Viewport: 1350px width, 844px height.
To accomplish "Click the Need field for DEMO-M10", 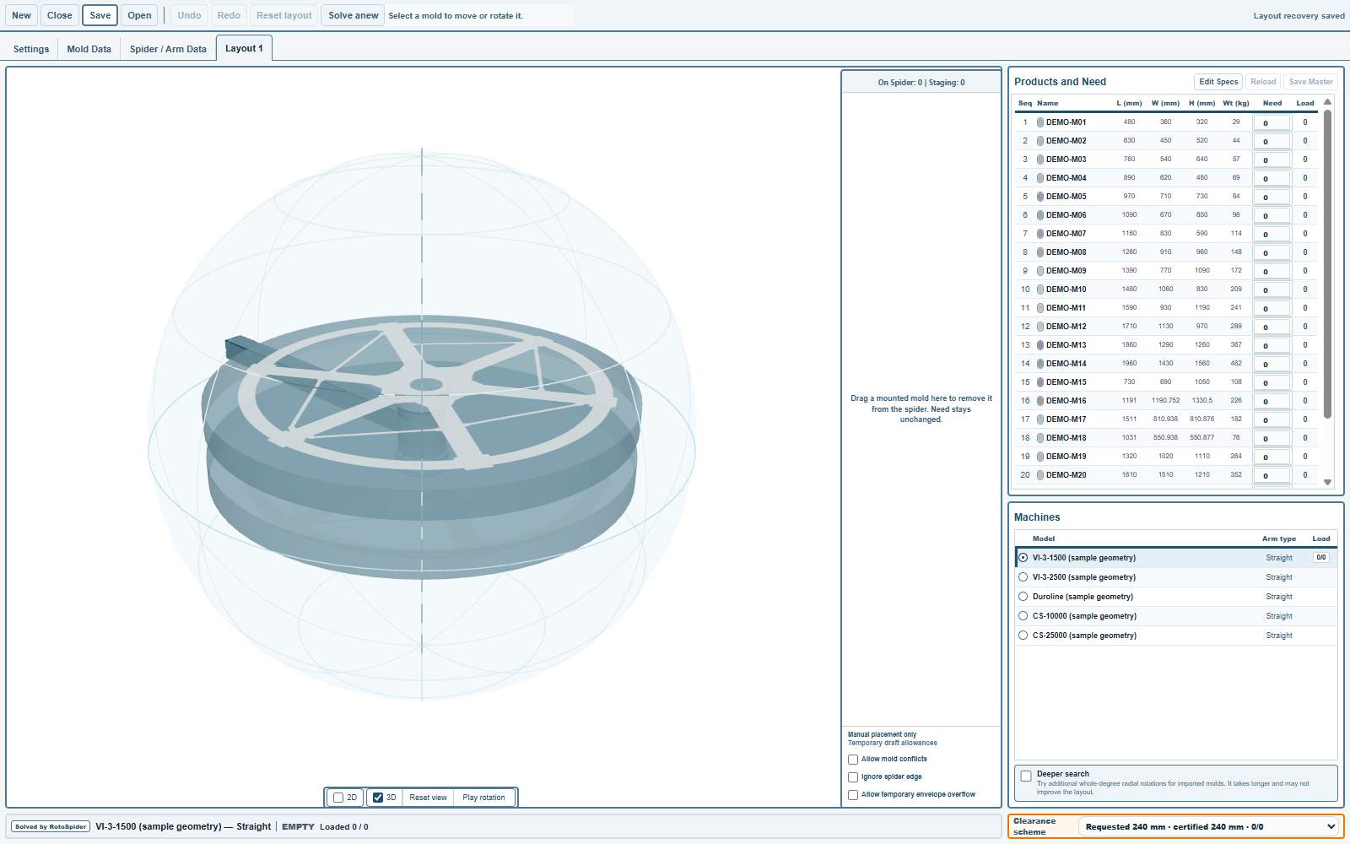I will point(1272,289).
